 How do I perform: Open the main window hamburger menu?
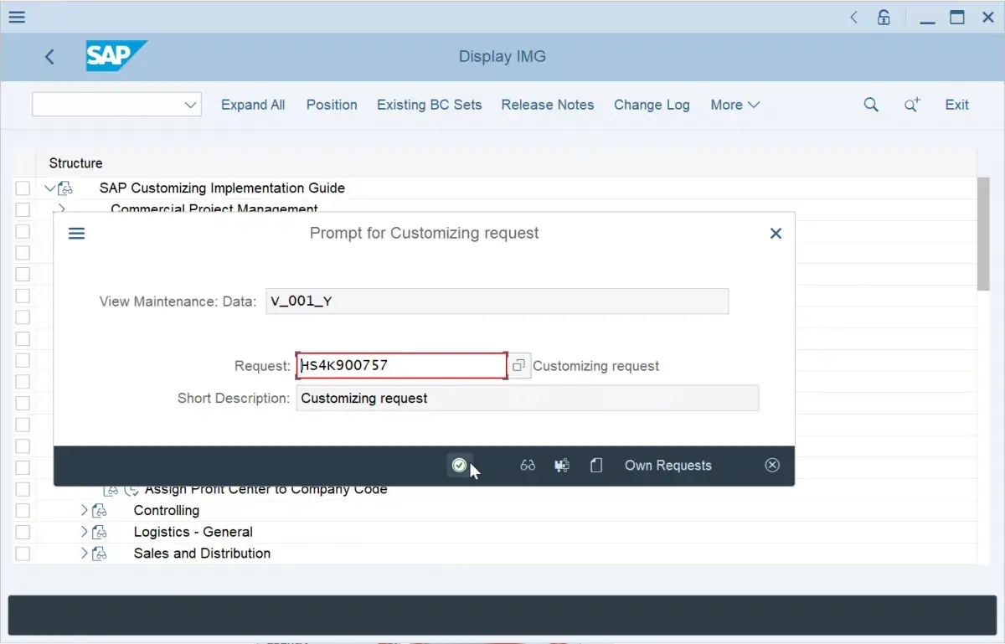point(16,17)
